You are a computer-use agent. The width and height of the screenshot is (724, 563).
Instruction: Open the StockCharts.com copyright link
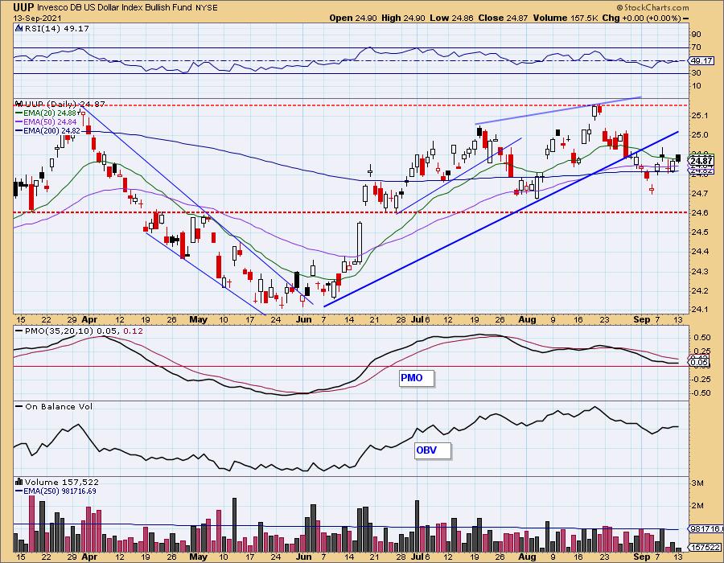[x=652, y=7]
